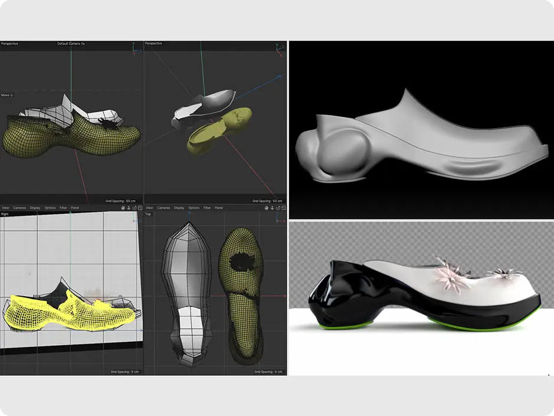Click the Perspective label in the left viewport
554x416 pixels.
pos(9,44)
